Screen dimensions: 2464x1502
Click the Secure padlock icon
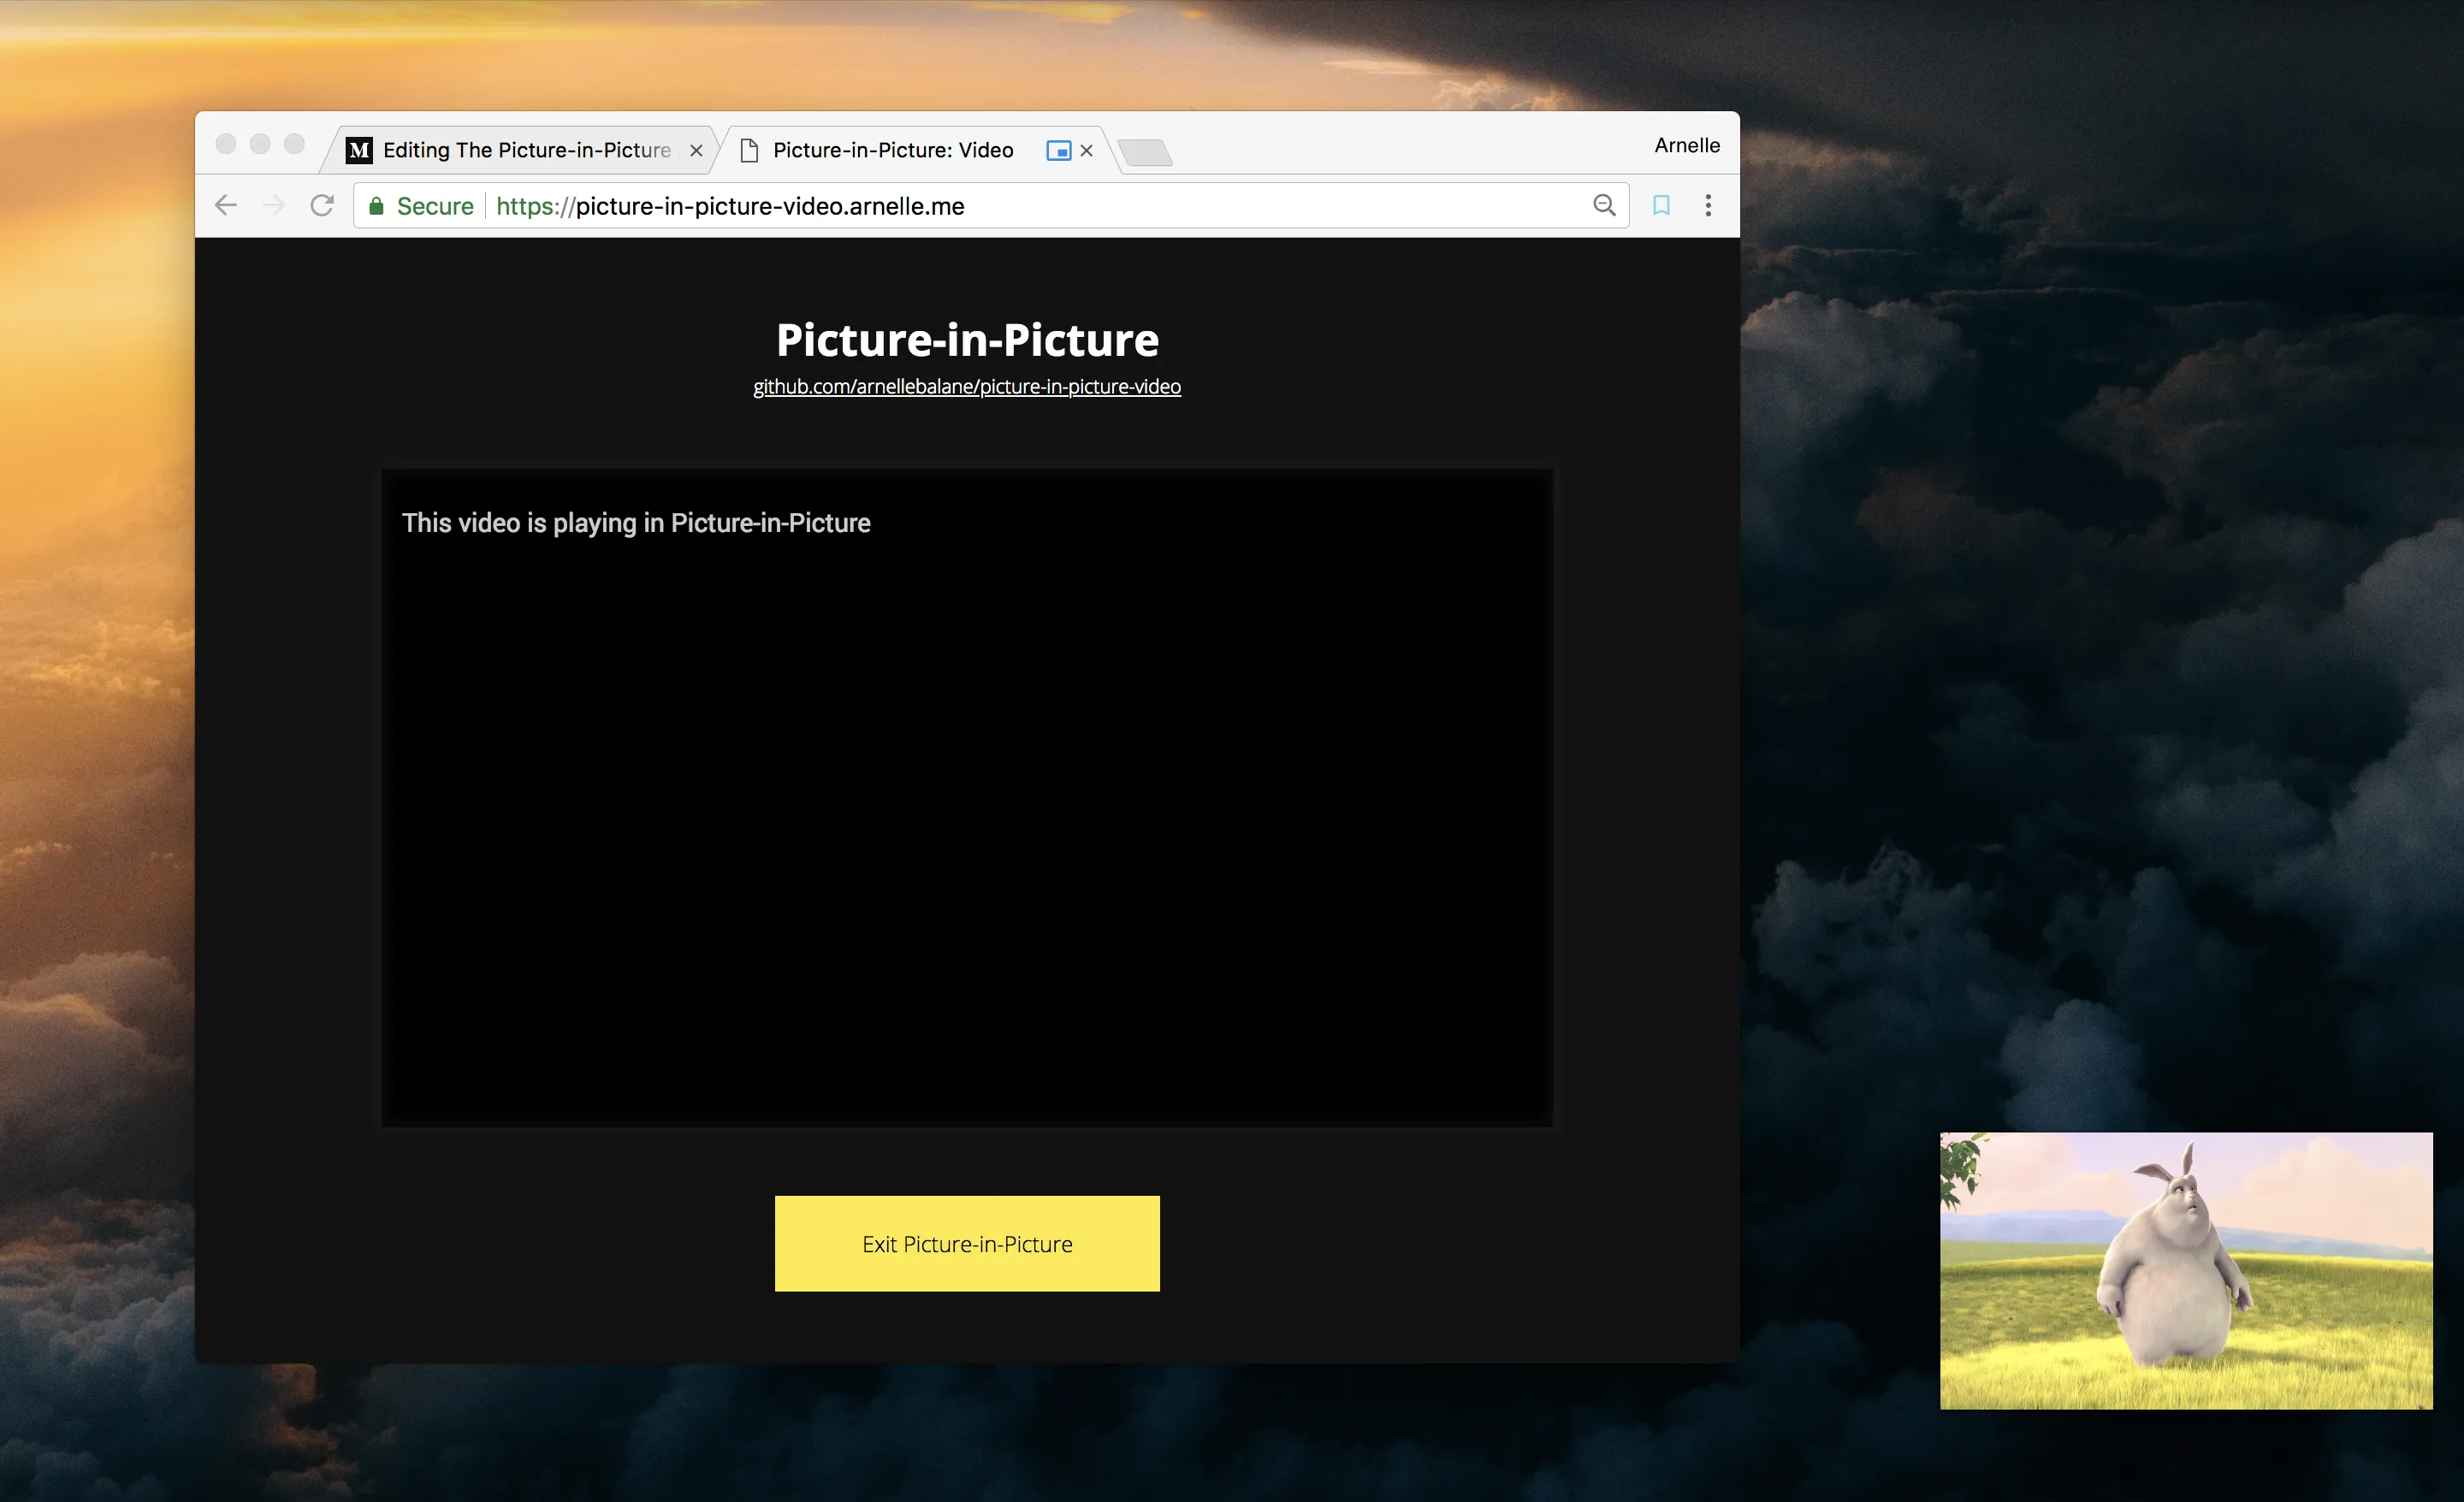coord(378,205)
